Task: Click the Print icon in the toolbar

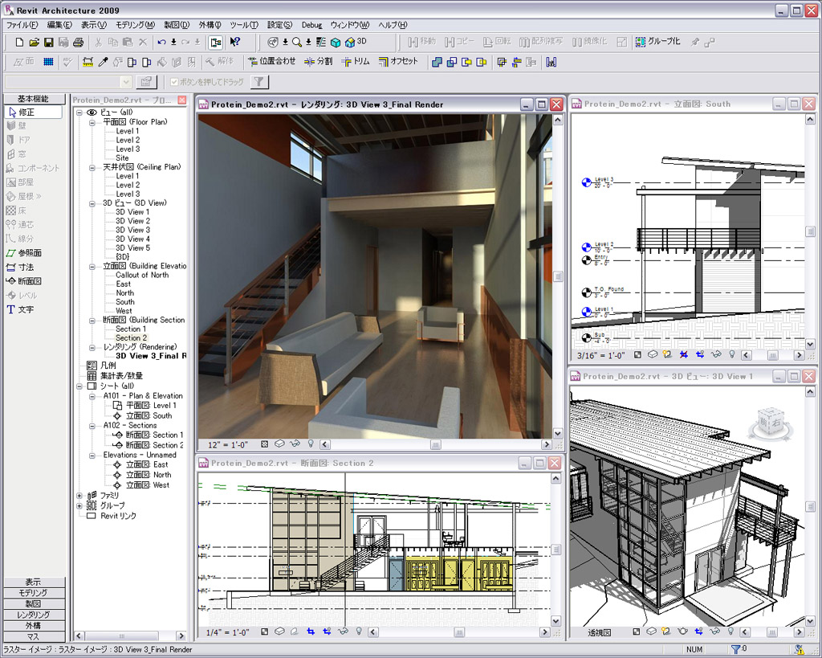Action: point(78,42)
